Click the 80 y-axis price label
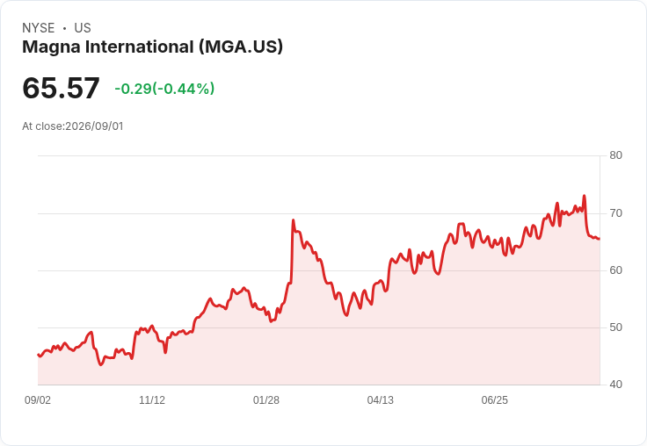The width and height of the screenshot is (647, 446). [x=615, y=155]
